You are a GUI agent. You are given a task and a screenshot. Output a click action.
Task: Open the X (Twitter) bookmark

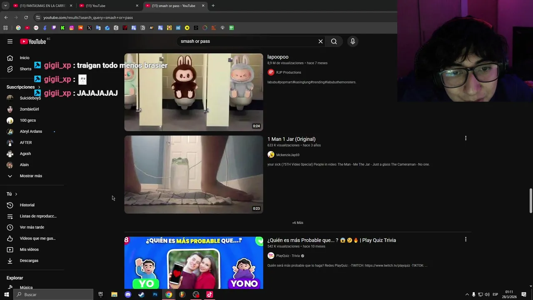(x=89, y=28)
